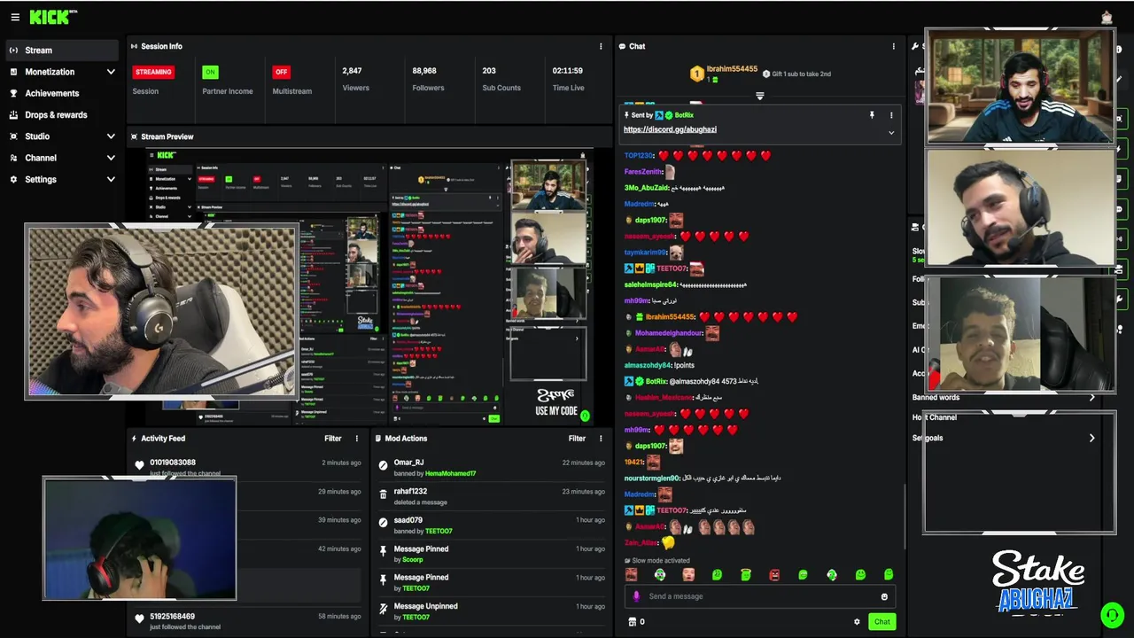Open the Mod Actions Filter dropdown

pyautogui.click(x=577, y=439)
